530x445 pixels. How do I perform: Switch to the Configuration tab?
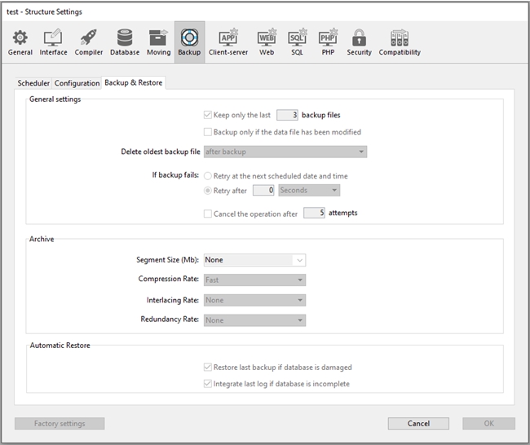[x=77, y=83]
